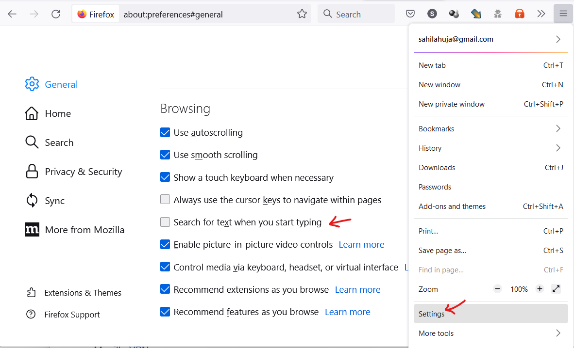The width and height of the screenshot is (574, 348).
Task: Enter full screen with the zoom arrows icon
Action: 556,289
